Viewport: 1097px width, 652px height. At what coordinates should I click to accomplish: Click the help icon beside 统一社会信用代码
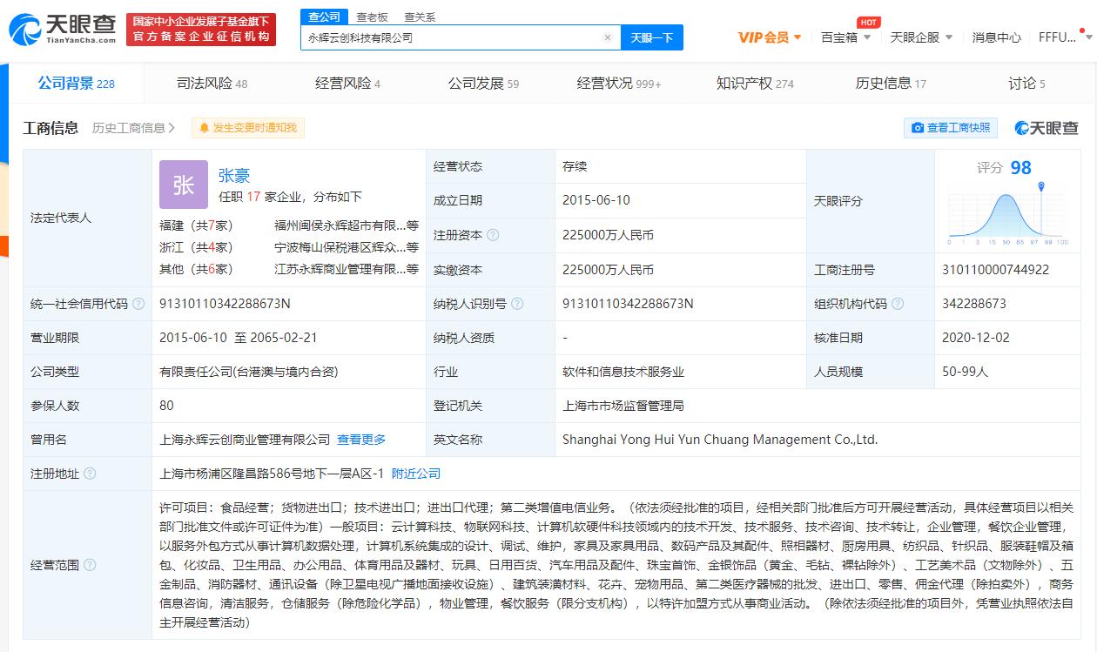pyautogui.click(x=138, y=304)
